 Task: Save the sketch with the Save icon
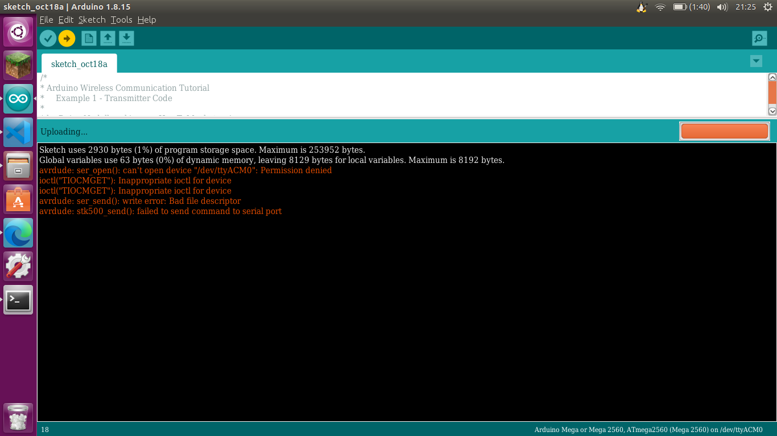[x=126, y=38]
